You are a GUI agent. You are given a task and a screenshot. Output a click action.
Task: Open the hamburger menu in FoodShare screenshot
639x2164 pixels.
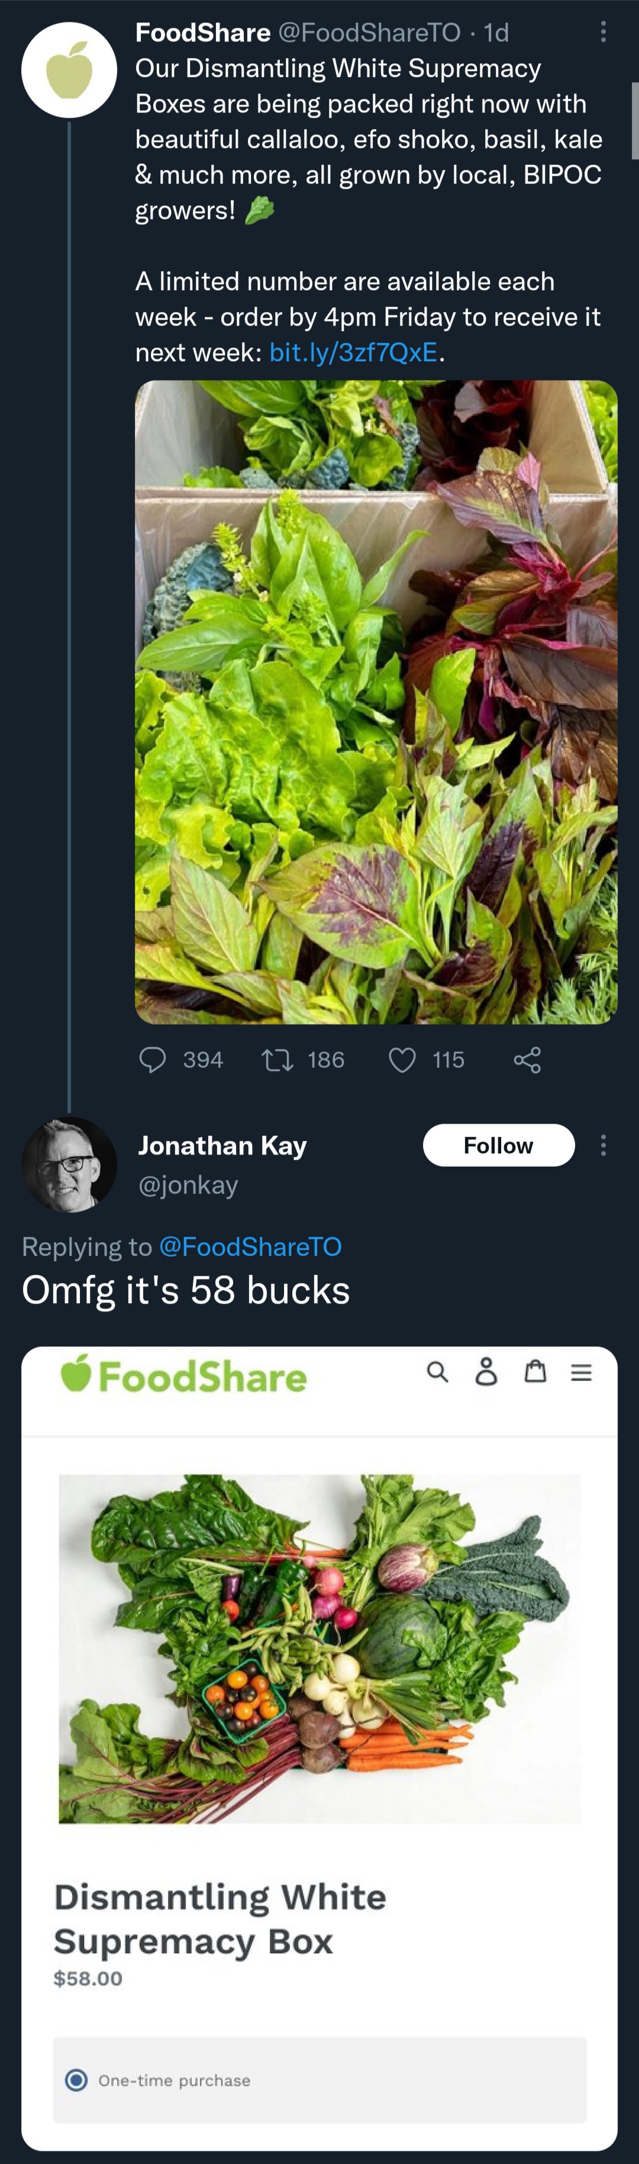tap(581, 1372)
